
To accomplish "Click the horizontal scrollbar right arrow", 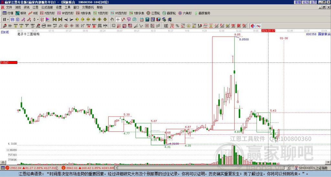I will click(x=289, y=168).
